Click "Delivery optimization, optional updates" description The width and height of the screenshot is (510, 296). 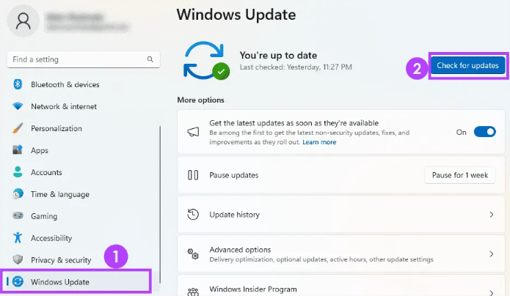point(321,259)
